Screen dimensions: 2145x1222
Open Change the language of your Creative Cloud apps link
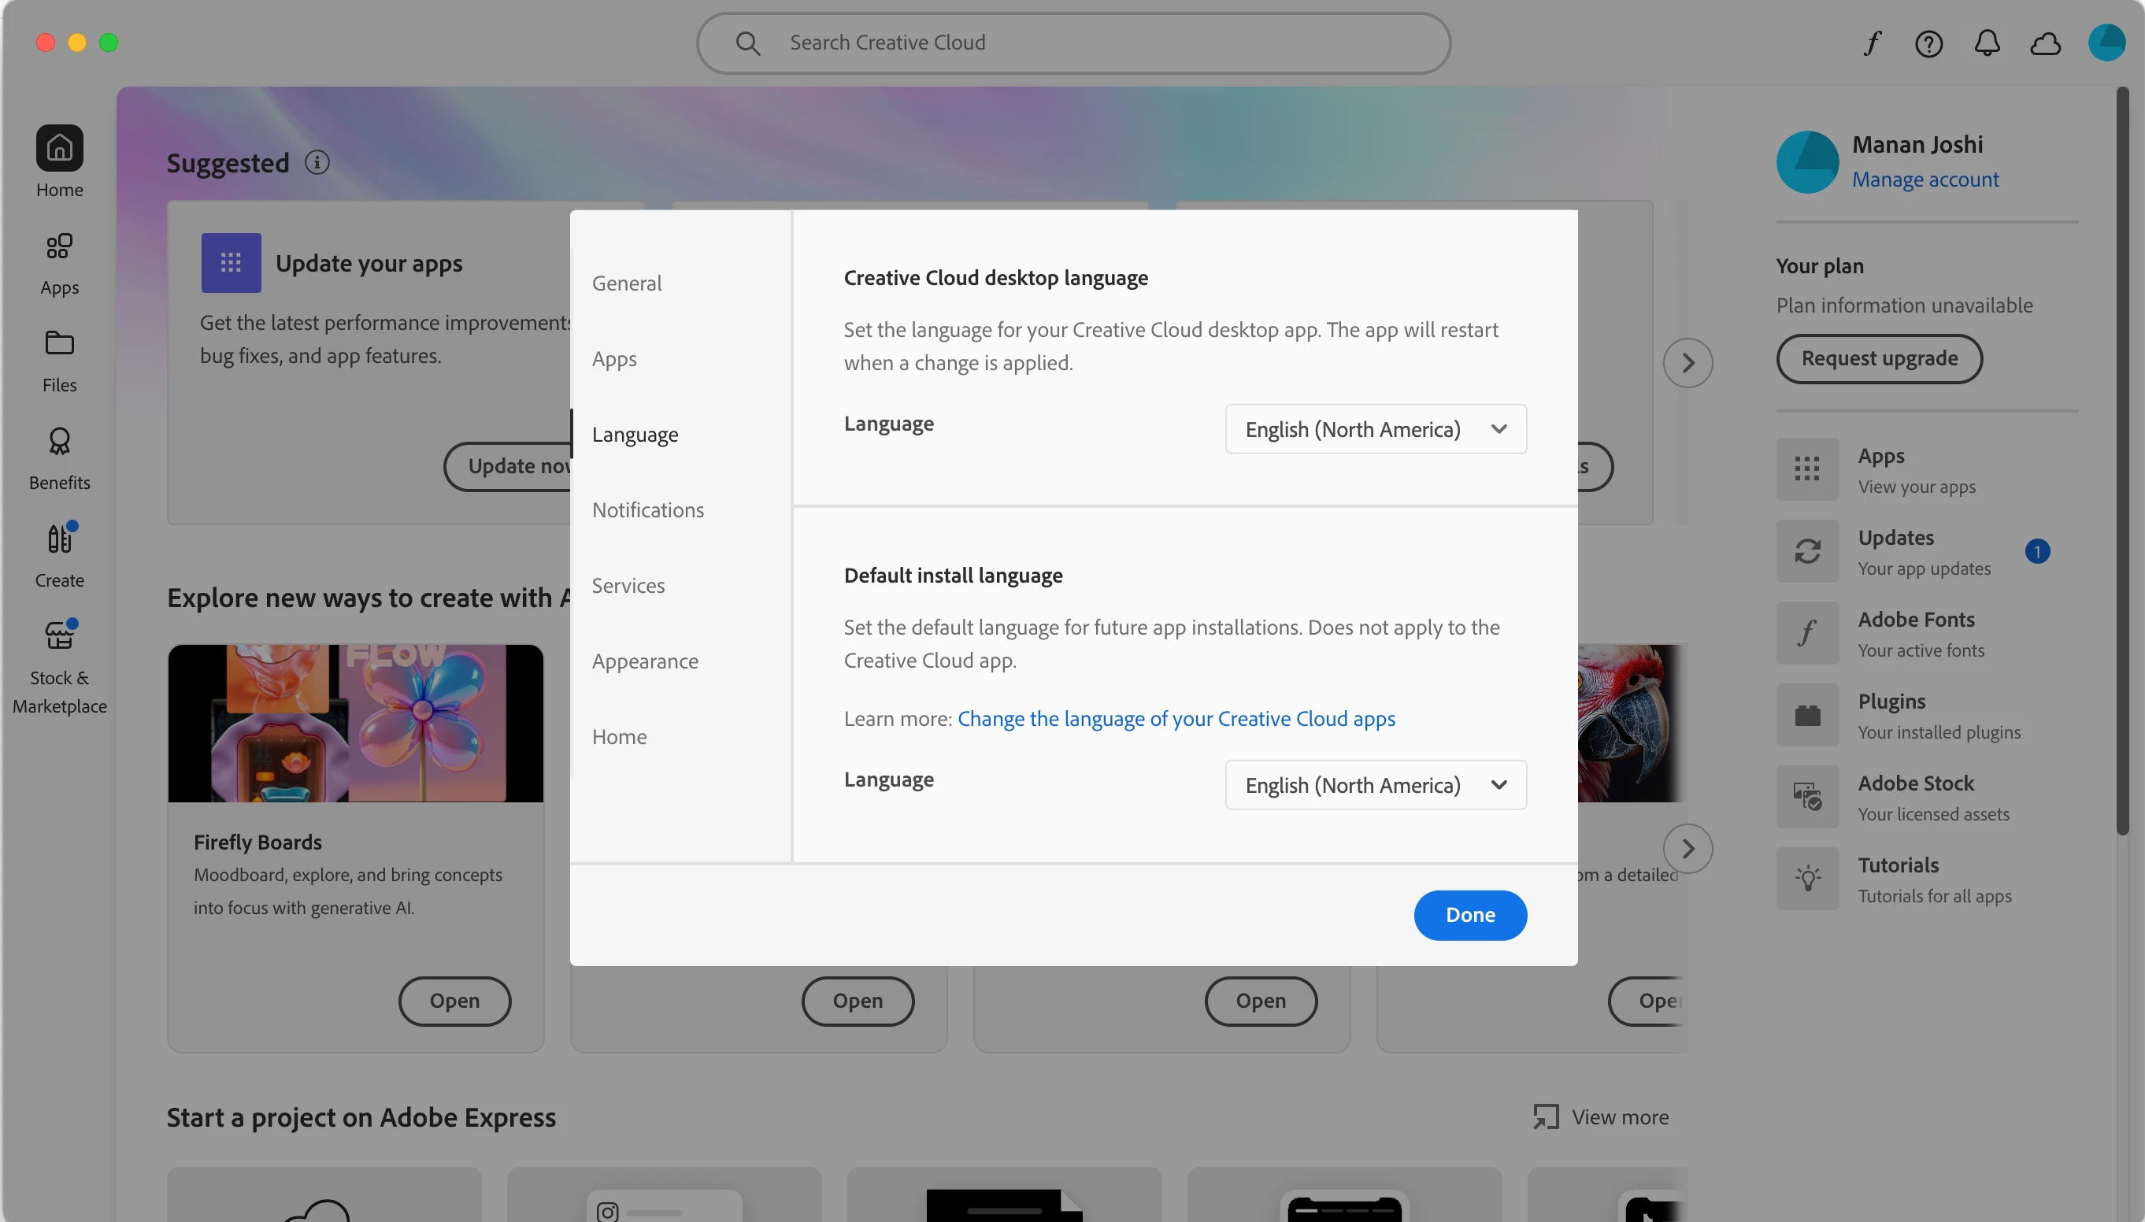1176,718
